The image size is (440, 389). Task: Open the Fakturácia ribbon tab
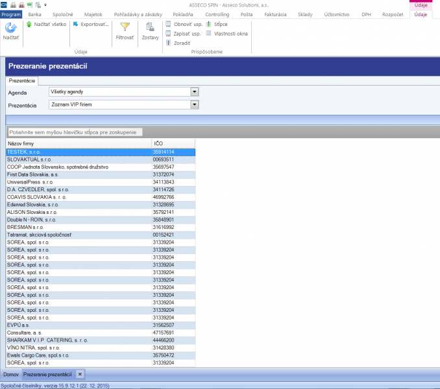[275, 14]
